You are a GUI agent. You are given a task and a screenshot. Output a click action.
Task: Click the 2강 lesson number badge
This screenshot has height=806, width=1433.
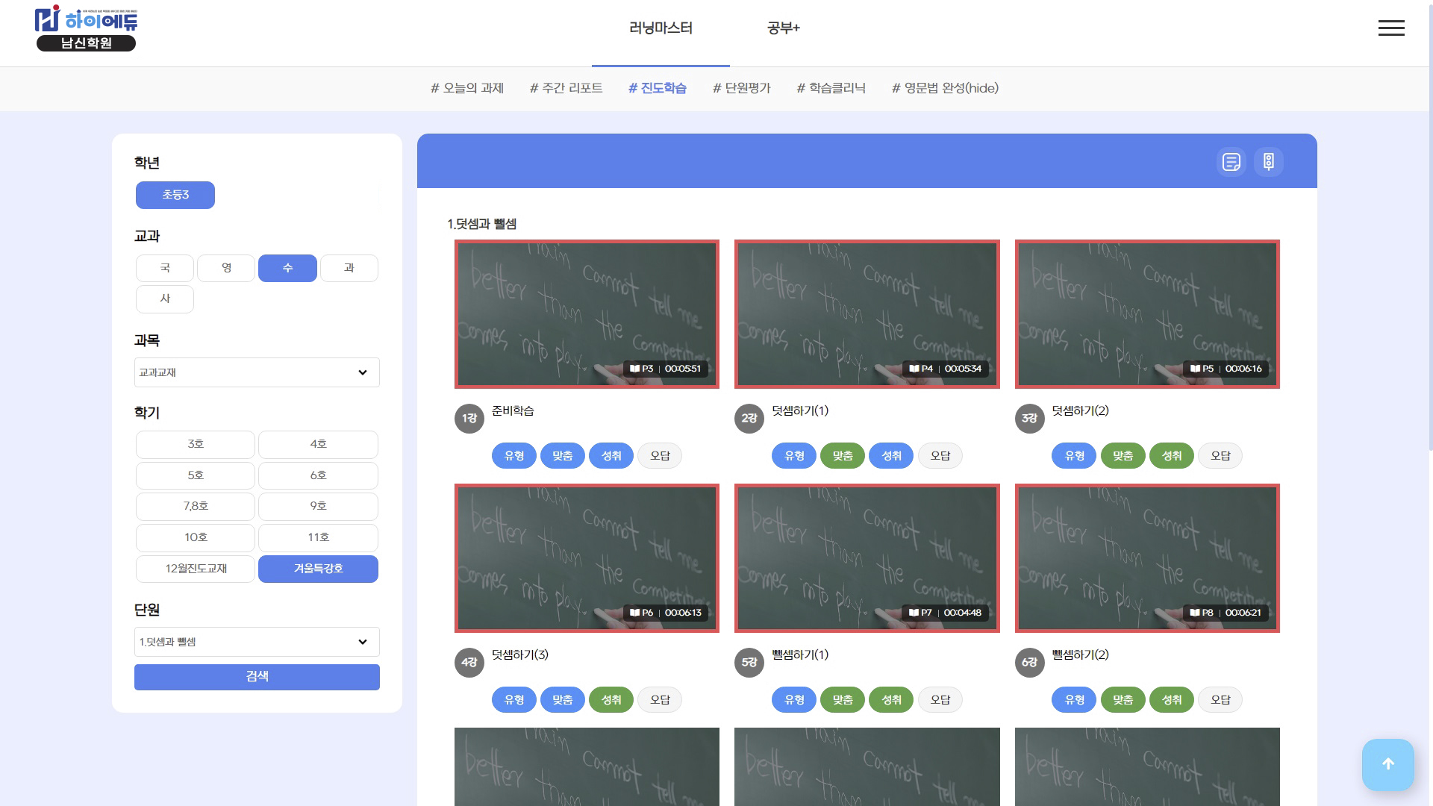click(x=749, y=419)
